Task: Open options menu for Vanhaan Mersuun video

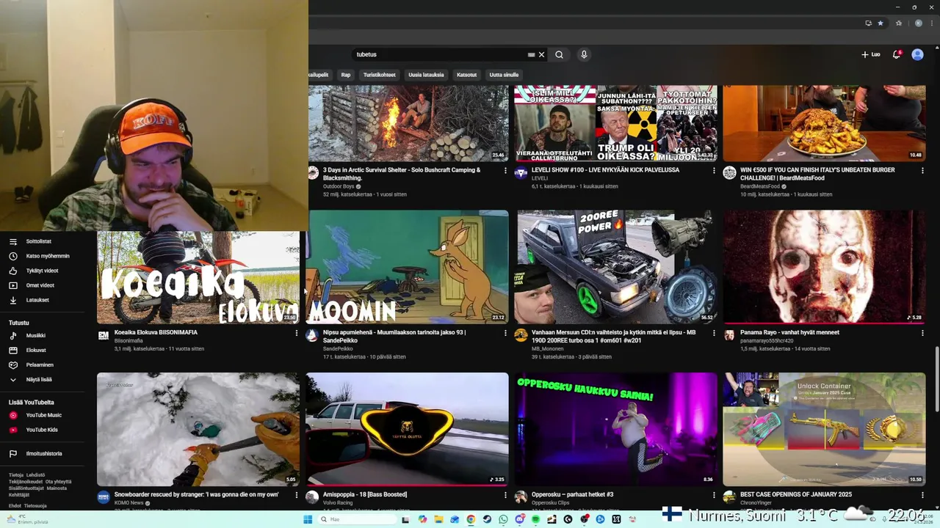Action: [714, 333]
